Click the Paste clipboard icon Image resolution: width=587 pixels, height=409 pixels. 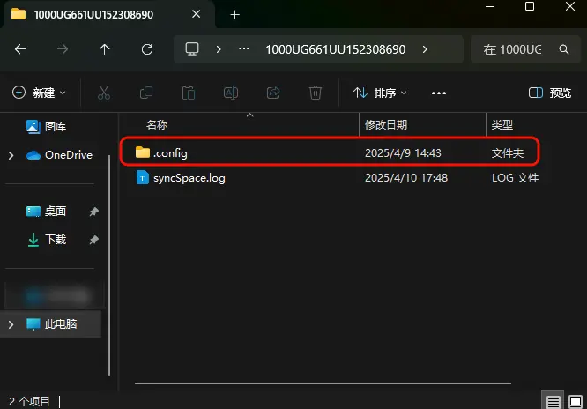pyautogui.click(x=188, y=93)
